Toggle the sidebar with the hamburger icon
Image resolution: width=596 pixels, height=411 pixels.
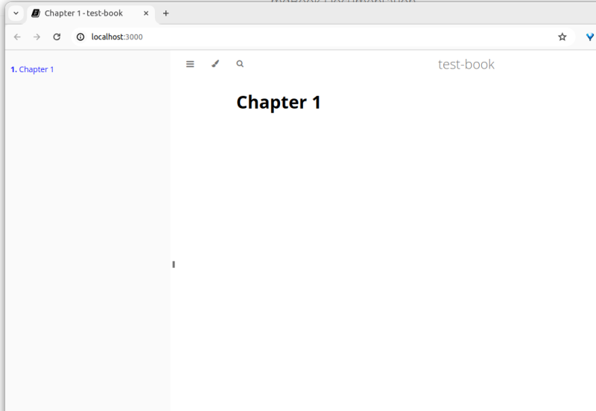190,64
